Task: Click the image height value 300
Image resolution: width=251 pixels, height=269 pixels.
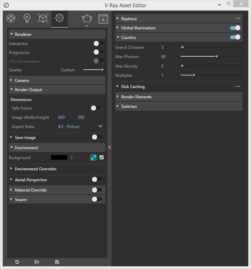Action: click(x=81, y=117)
